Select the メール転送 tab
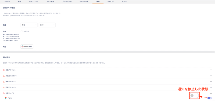 coord(50,2)
